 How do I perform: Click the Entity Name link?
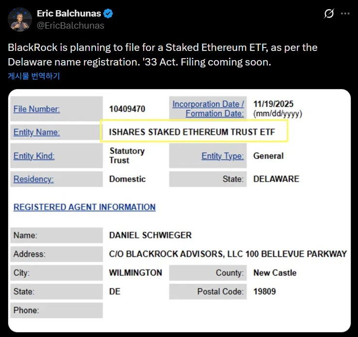tap(36, 132)
